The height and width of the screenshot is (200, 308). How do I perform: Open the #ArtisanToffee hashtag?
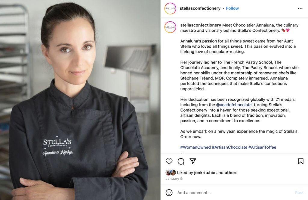tap(262, 147)
